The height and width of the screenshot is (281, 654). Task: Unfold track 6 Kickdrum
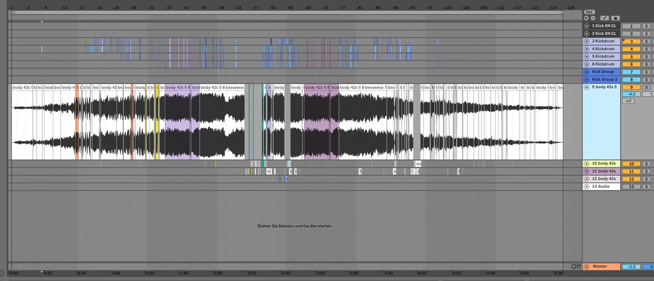click(x=587, y=64)
